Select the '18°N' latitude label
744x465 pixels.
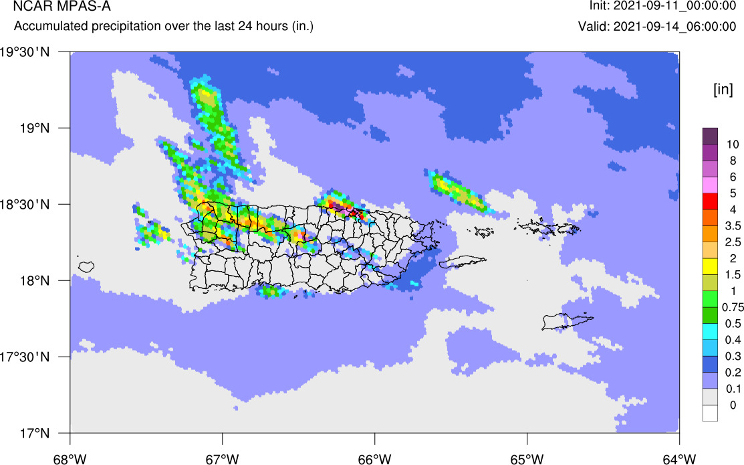click(33, 281)
